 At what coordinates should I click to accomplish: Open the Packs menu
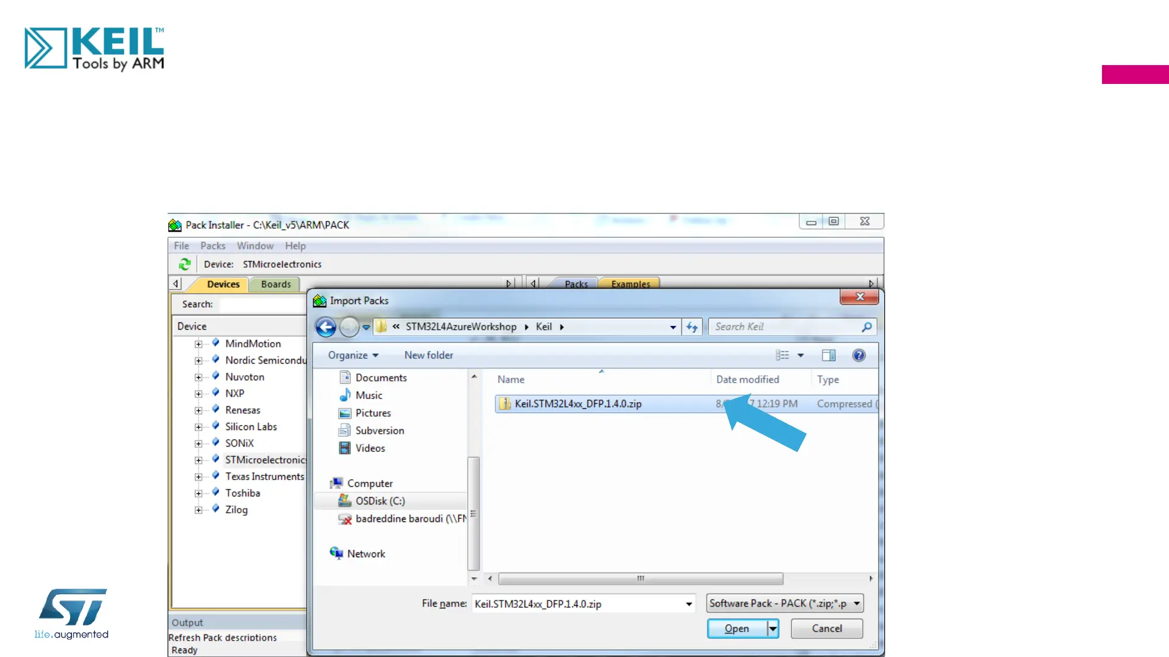coord(213,246)
